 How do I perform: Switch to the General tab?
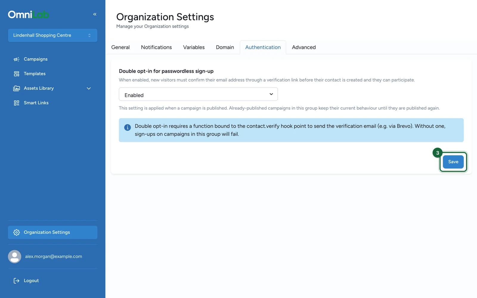click(120, 47)
